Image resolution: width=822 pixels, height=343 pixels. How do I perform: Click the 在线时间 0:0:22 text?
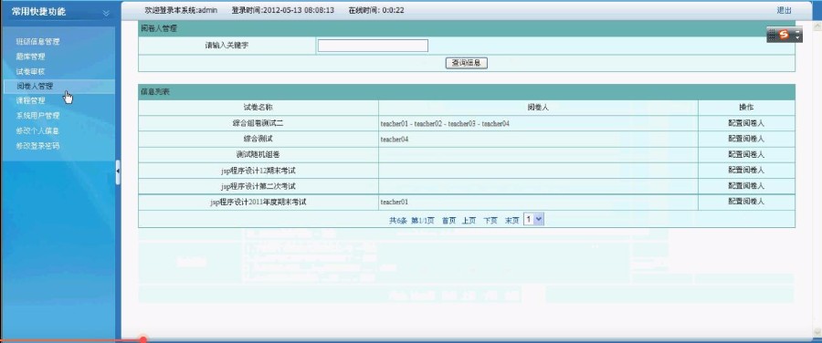point(376,10)
